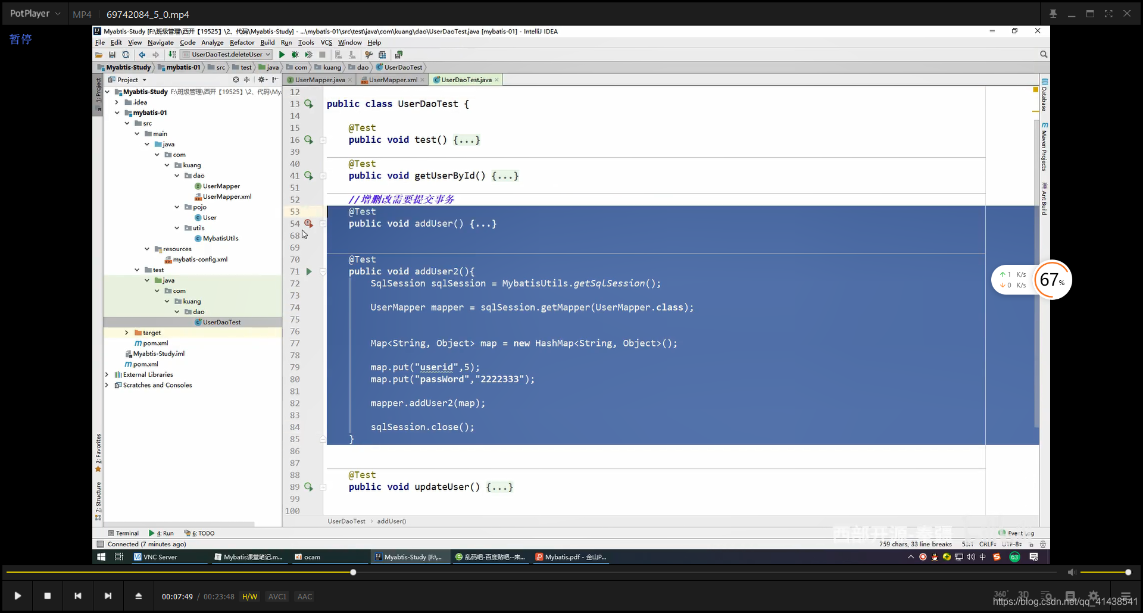This screenshot has height=613, width=1143.
Task: Click the Open folder toolbar icon
Action: (x=99, y=55)
